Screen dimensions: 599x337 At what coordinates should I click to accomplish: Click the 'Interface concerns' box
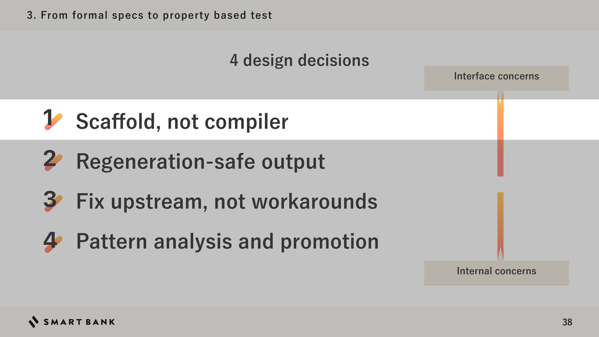click(496, 78)
